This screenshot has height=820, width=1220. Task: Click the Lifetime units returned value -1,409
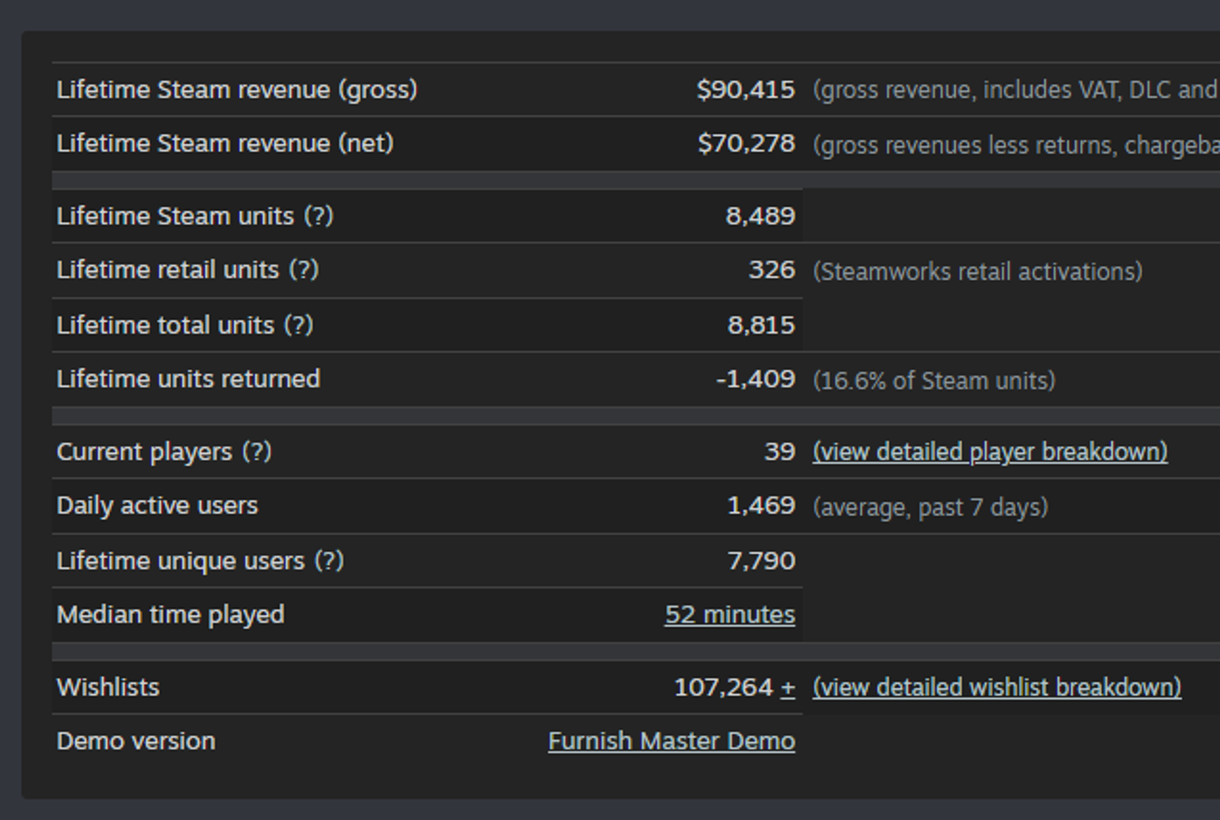[x=755, y=379]
